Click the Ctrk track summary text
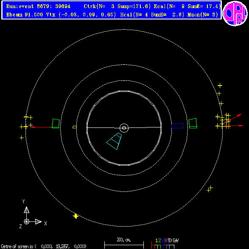This screenshot has height=249, width=249. click(117, 6)
